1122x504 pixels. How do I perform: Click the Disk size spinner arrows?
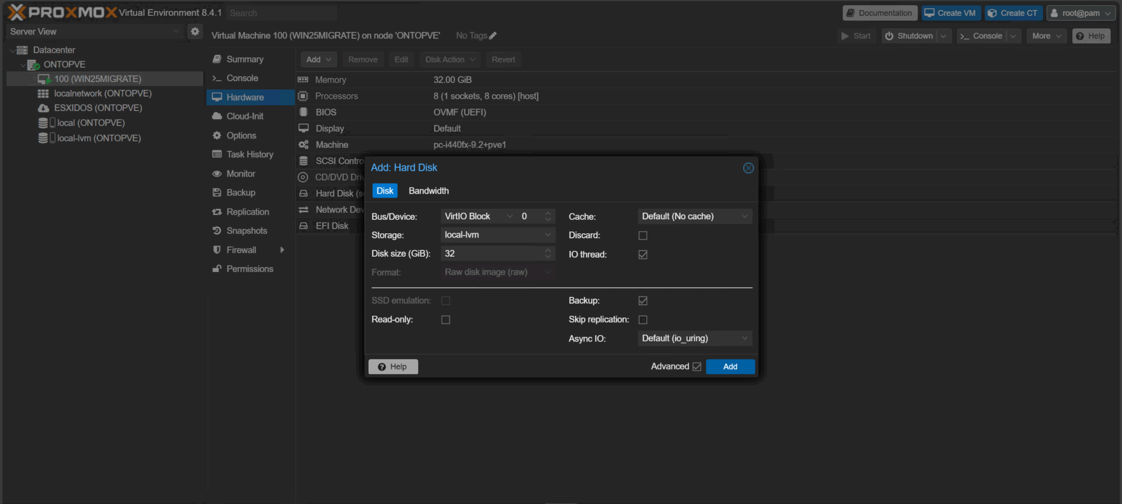click(x=548, y=254)
